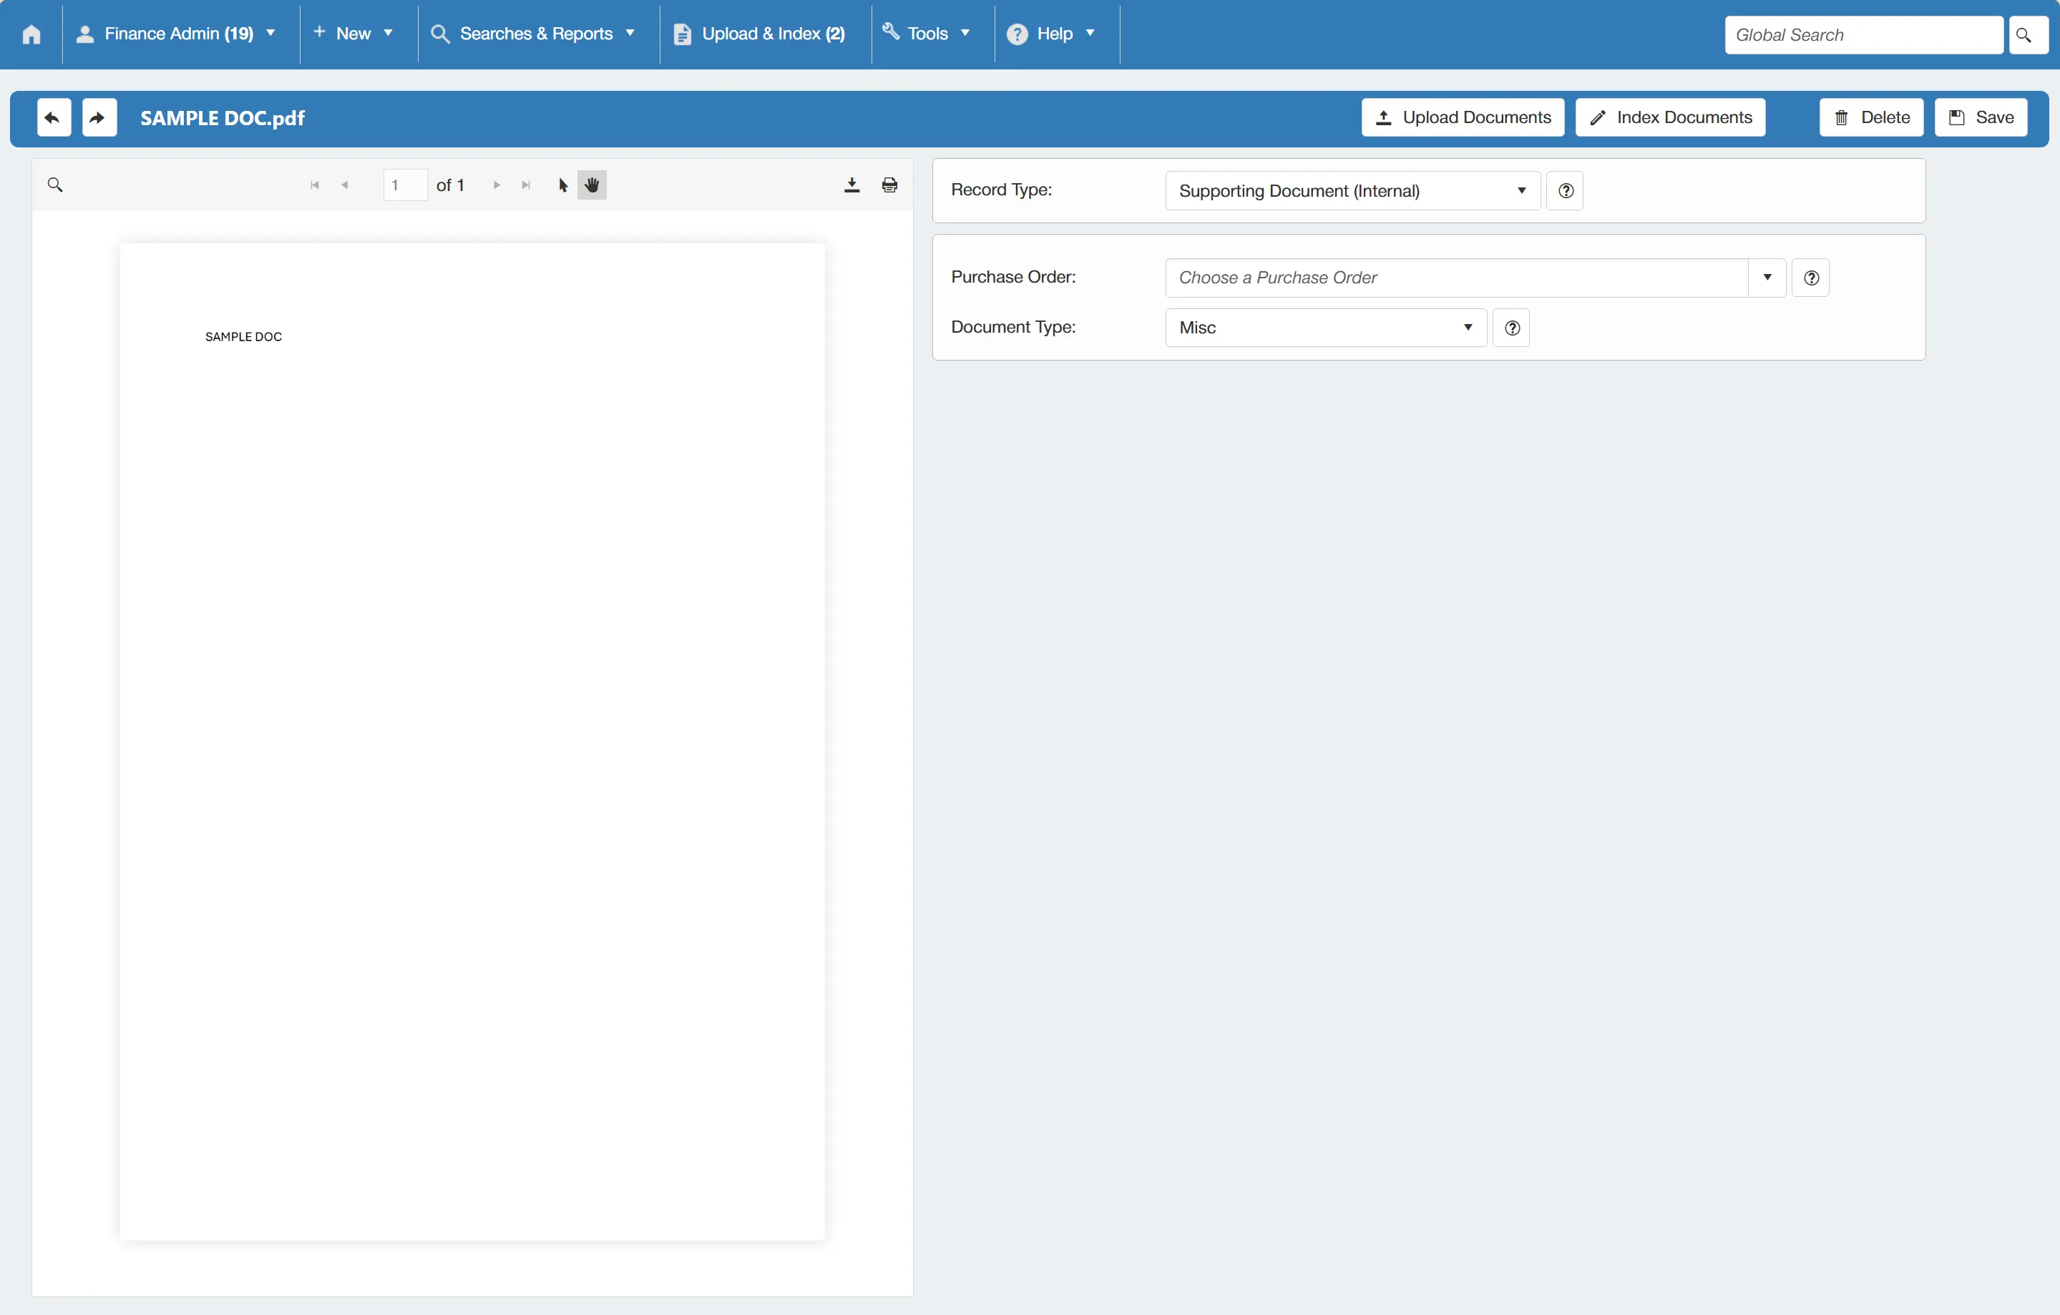Delete the SAMPLE DOC.pdf document
Screen dimensions: 2060x1315
coord(1872,118)
